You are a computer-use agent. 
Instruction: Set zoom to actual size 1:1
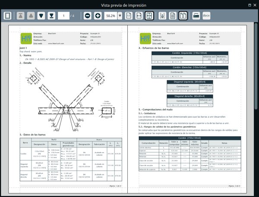[129, 16]
